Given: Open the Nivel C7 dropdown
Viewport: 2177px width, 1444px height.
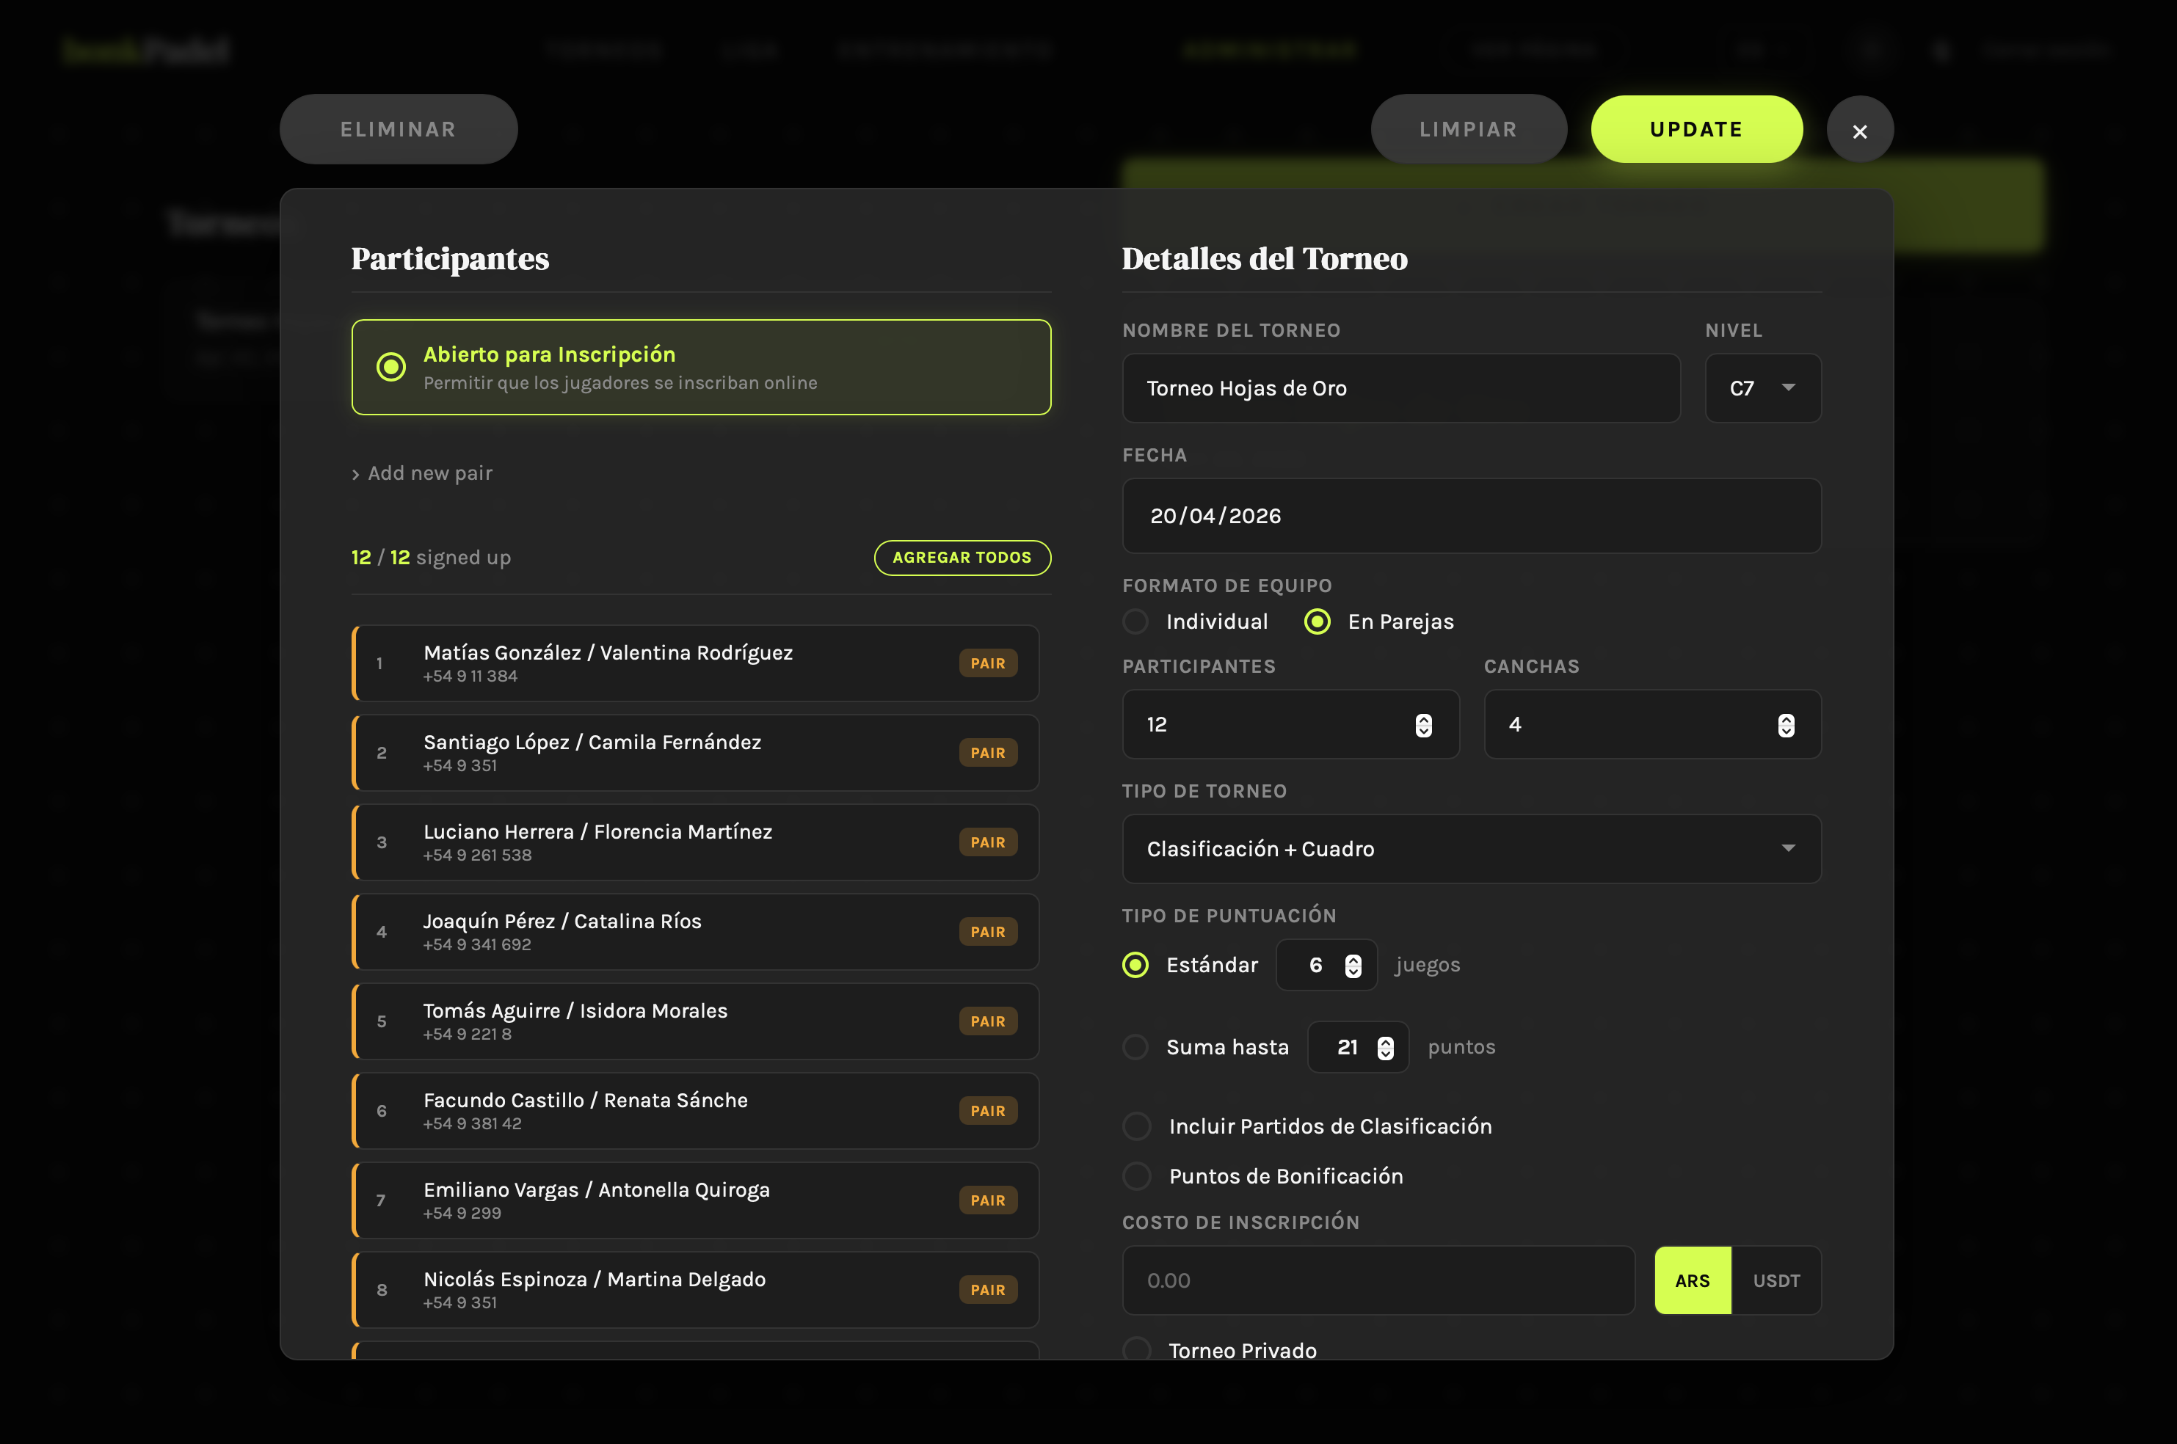Looking at the screenshot, I should coord(1762,387).
